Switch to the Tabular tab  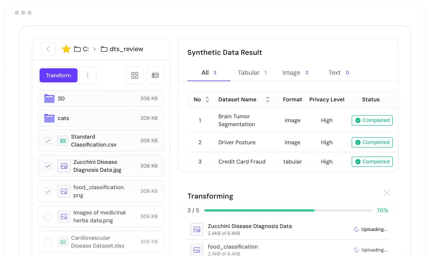249,73
